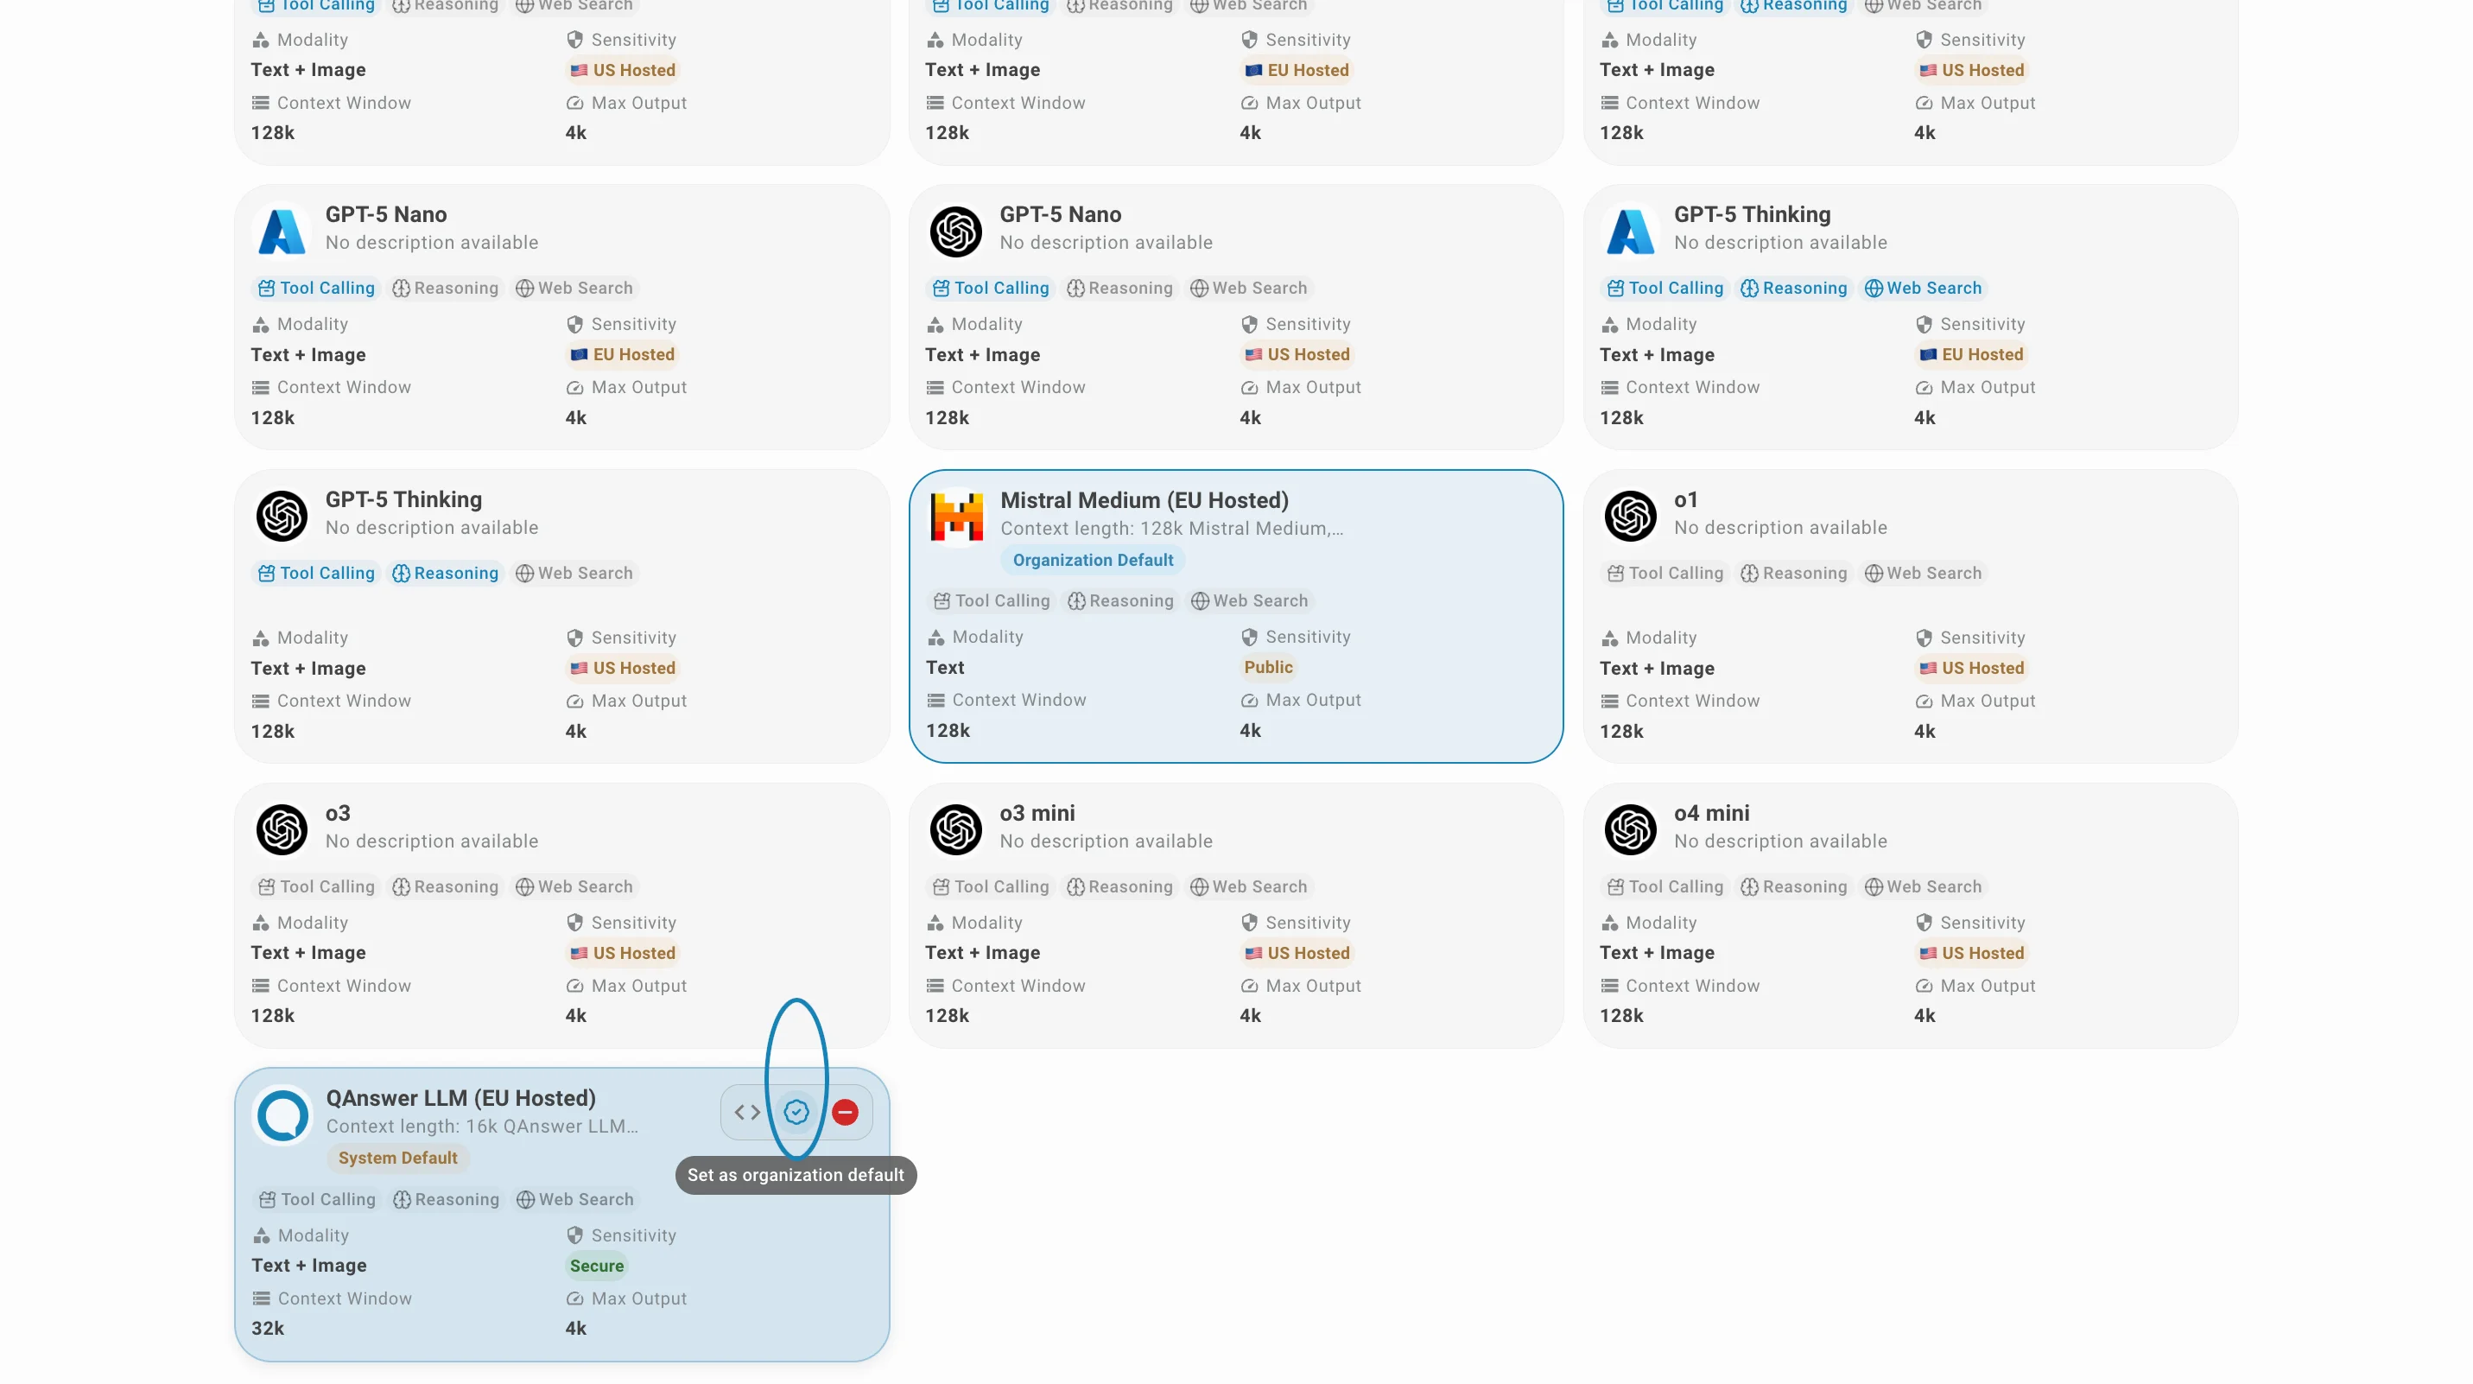This screenshot has height=1384, width=2473.
Task: Click the Reasoning tag on the Azure GPT-5 Nano card
Action: pos(446,289)
